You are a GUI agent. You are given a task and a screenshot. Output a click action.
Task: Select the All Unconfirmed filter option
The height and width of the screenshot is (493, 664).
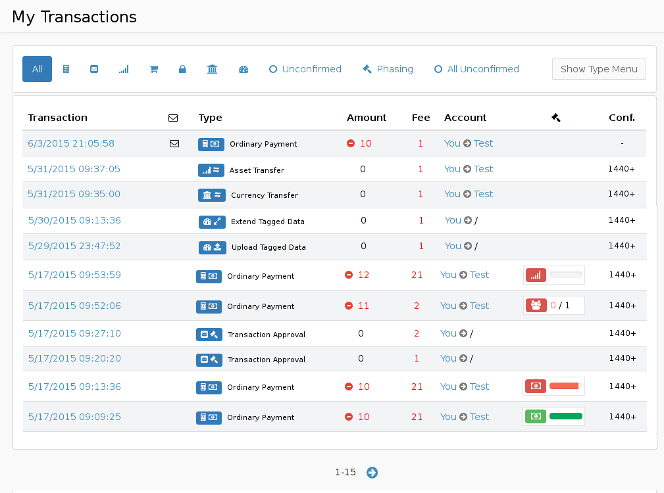tap(476, 69)
